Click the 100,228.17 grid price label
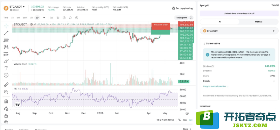 click(x=186, y=41)
